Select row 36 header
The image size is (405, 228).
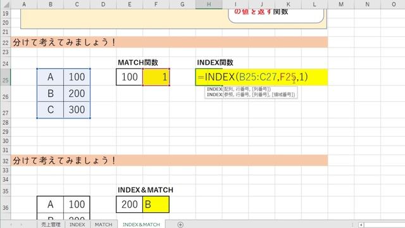click(x=6, y=205)
